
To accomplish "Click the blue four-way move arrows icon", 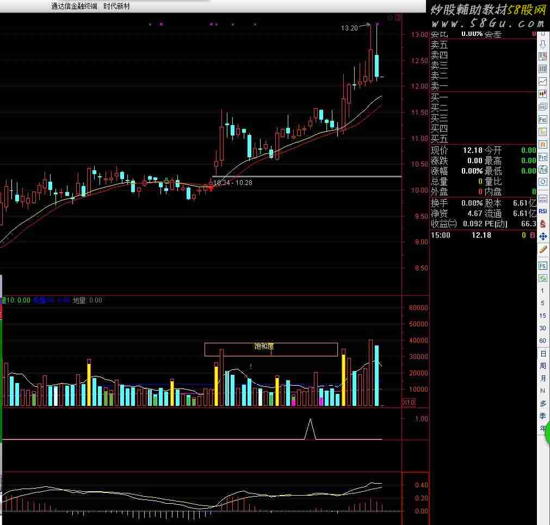I will (x=542, y=237).
